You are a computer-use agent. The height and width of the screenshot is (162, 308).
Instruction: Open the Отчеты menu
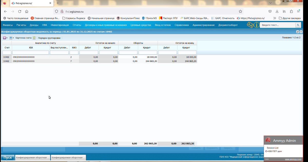coord(77,25)
